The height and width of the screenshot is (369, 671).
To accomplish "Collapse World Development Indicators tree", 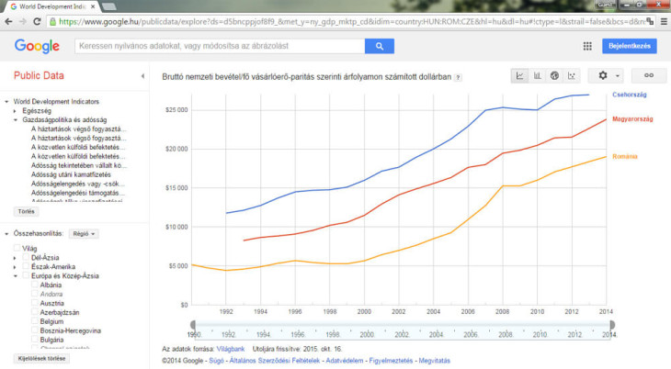I will click(x=6, y=102).
